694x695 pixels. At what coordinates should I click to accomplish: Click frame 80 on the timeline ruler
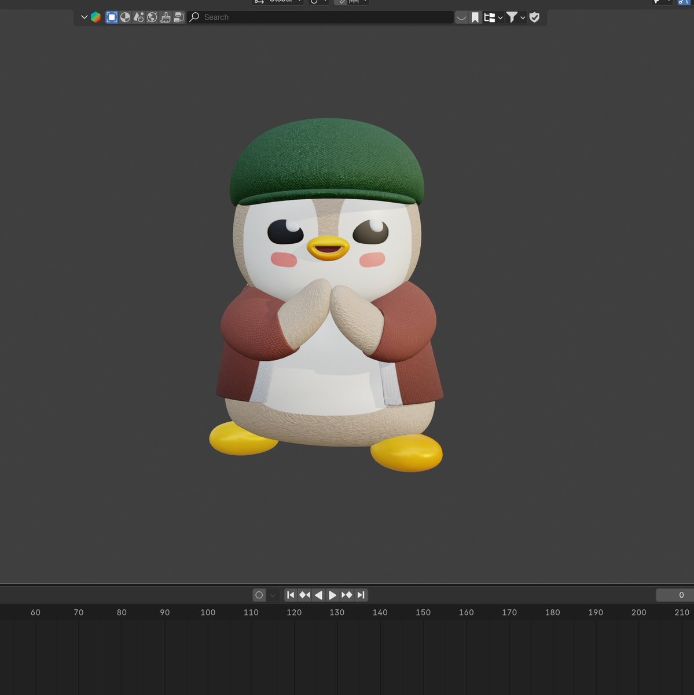click(122, 612)
